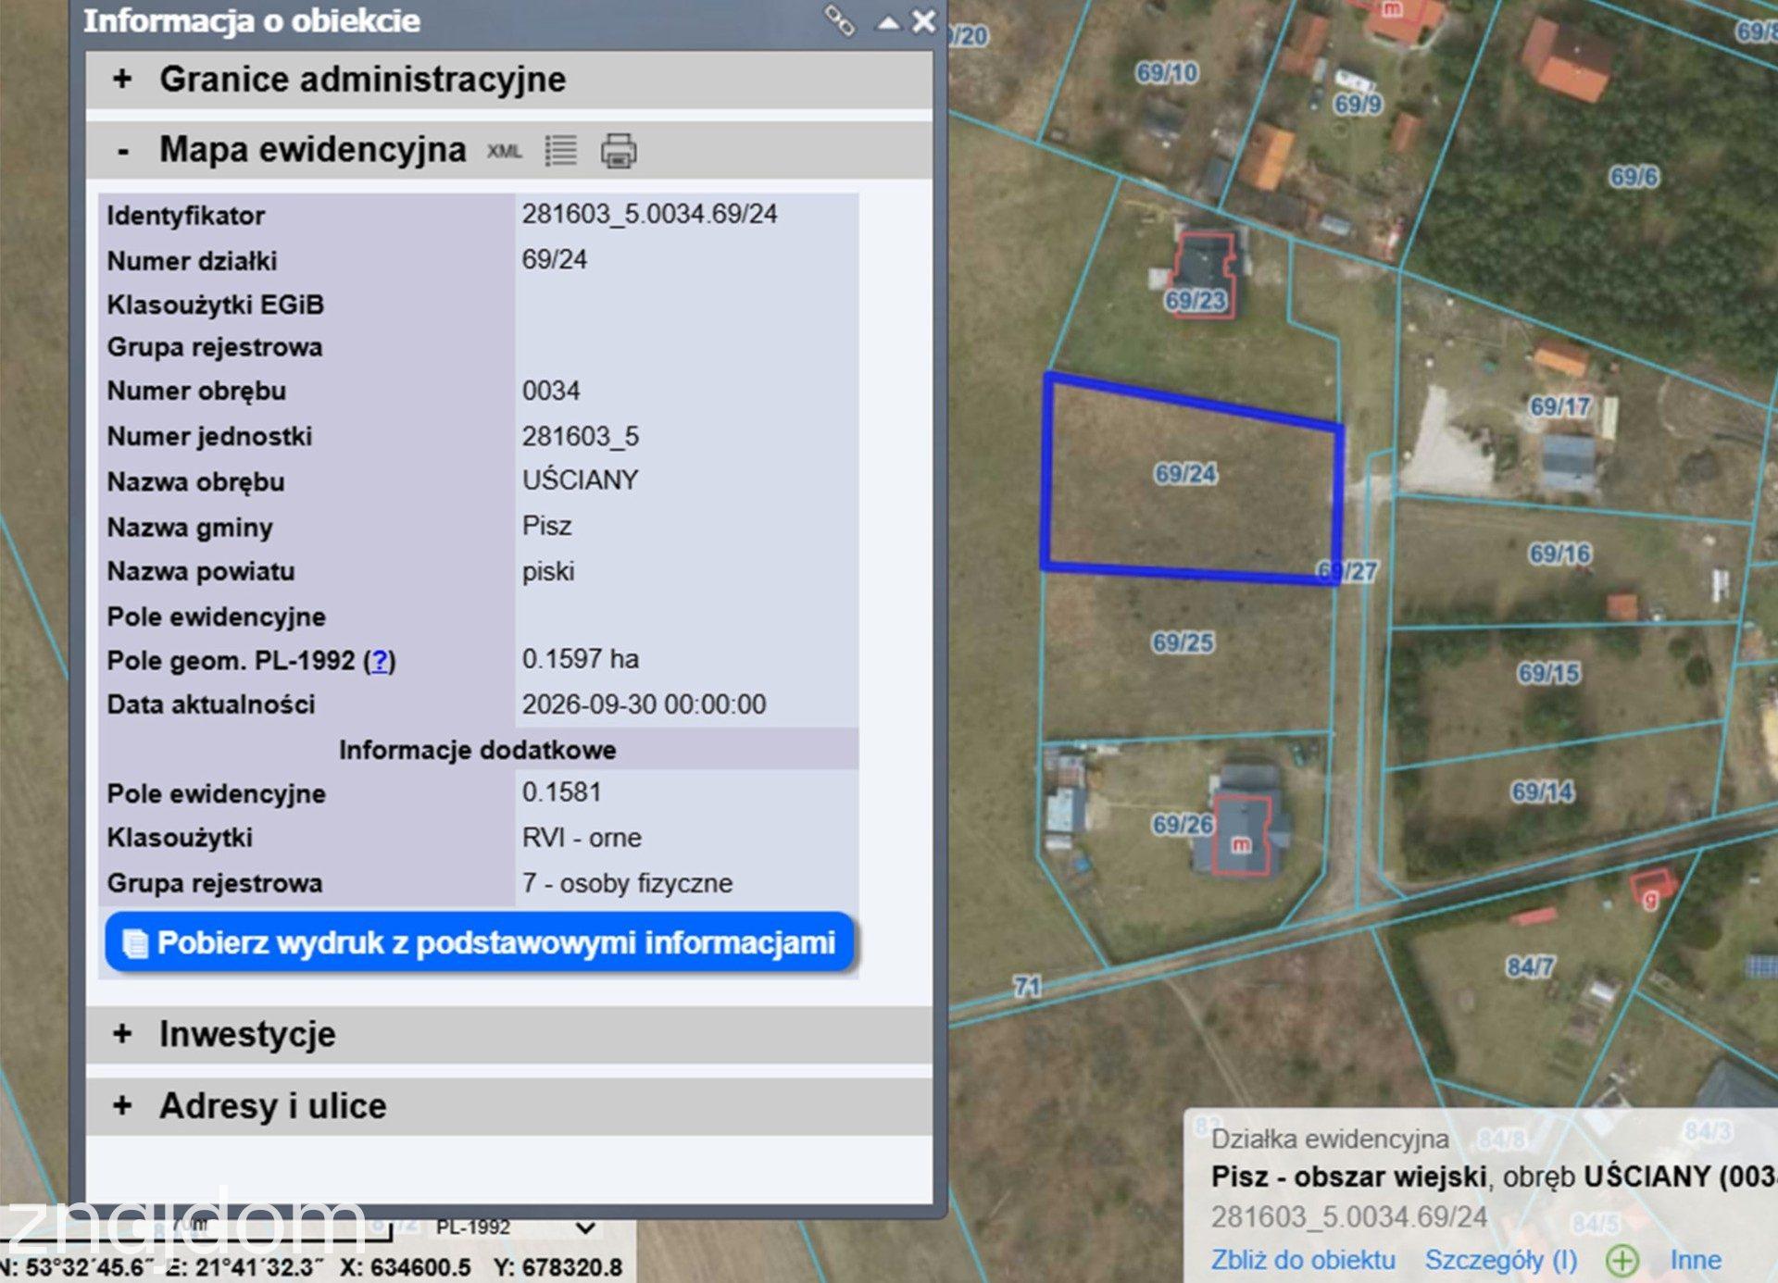The width and height of the screenshot is (1778, 1283).
Task: Click the red building marked 'g' near 84/7
Action: coord(1653,886)
